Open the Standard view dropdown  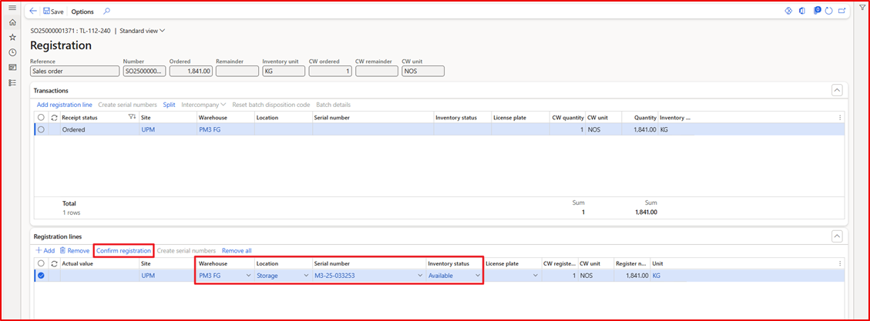142,31
